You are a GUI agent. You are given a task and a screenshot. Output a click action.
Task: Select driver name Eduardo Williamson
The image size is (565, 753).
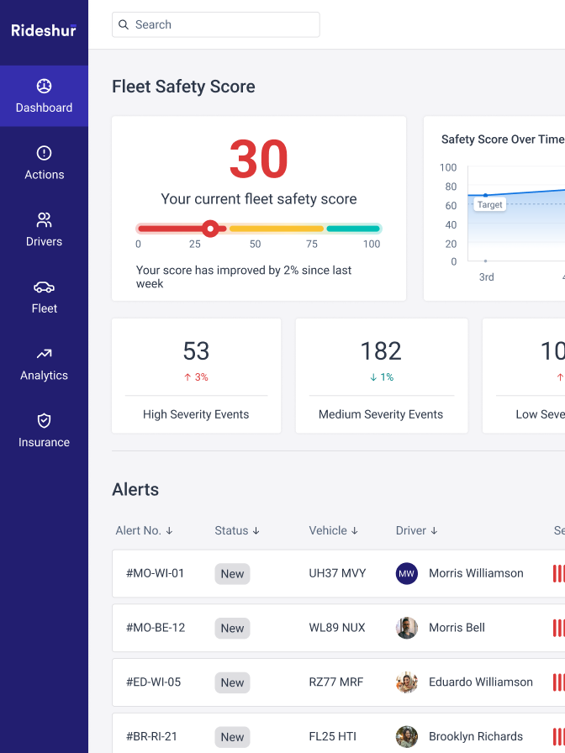point(480,682)
